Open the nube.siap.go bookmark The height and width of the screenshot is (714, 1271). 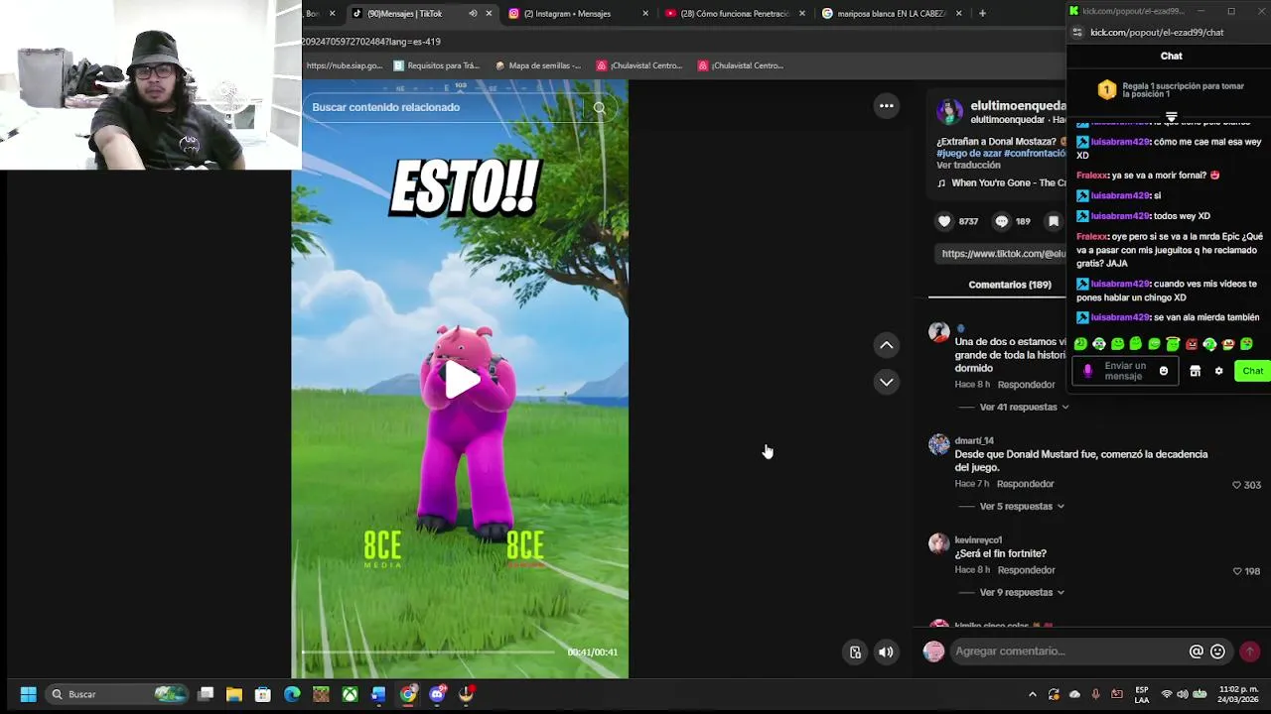tap(344, 65)
